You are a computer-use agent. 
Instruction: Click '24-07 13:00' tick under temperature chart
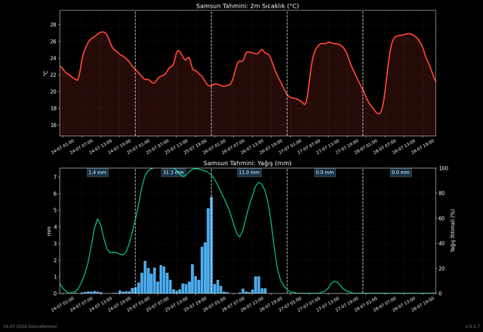click(x=100, y=147)
